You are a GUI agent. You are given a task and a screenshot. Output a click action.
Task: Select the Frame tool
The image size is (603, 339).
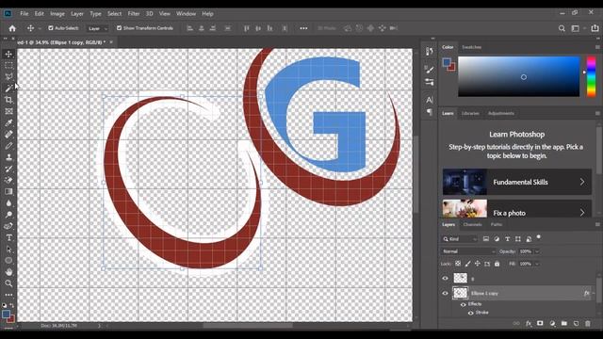(x=8, y=111)
